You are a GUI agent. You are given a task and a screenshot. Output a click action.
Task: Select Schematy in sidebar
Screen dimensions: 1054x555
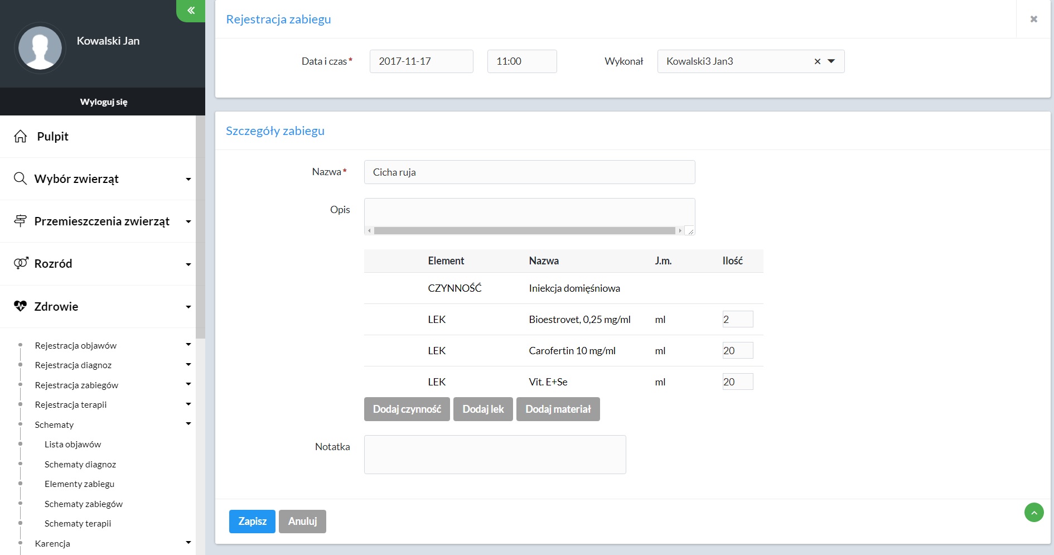pos(54,424)
